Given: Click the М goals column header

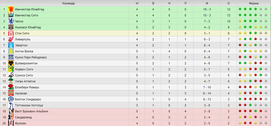Looking at the screenshot, I should point(207,3).
